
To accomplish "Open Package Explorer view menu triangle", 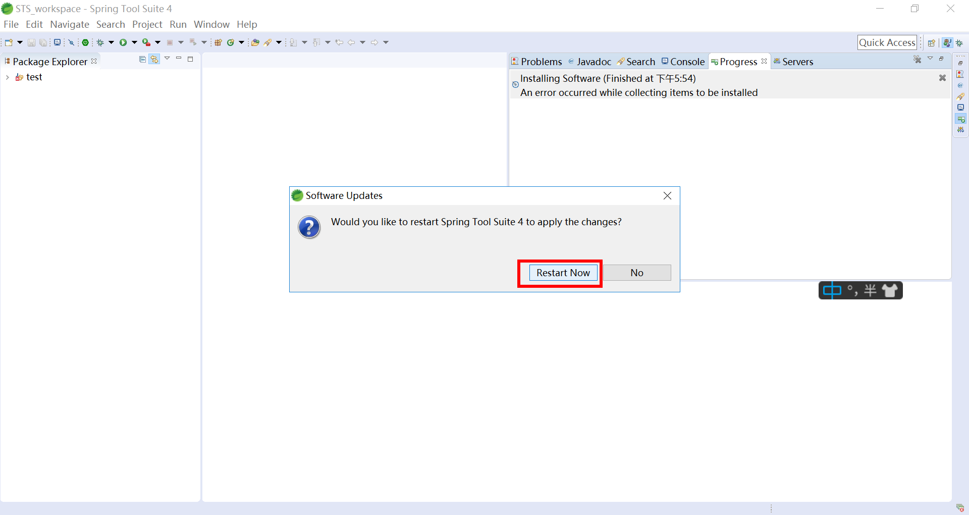I will pyautogui.click(x=167, y=59).
